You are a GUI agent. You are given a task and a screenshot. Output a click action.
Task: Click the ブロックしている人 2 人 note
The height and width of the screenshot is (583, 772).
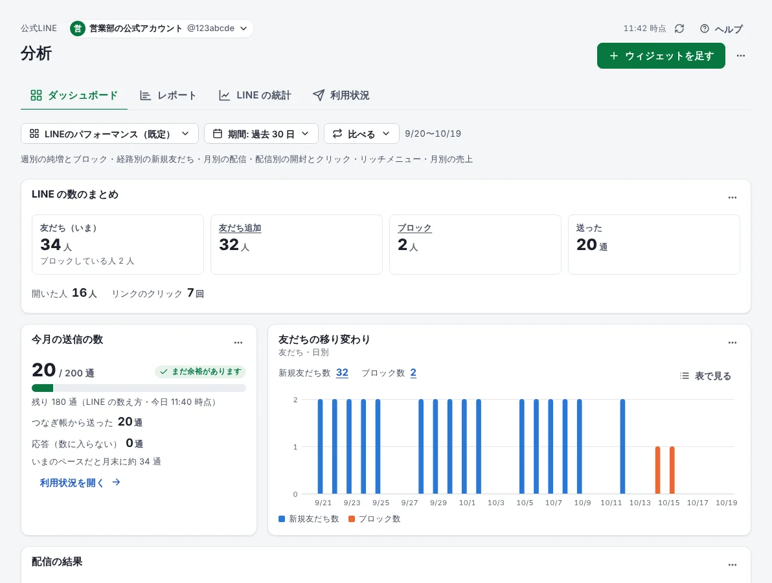coord(87,261)
